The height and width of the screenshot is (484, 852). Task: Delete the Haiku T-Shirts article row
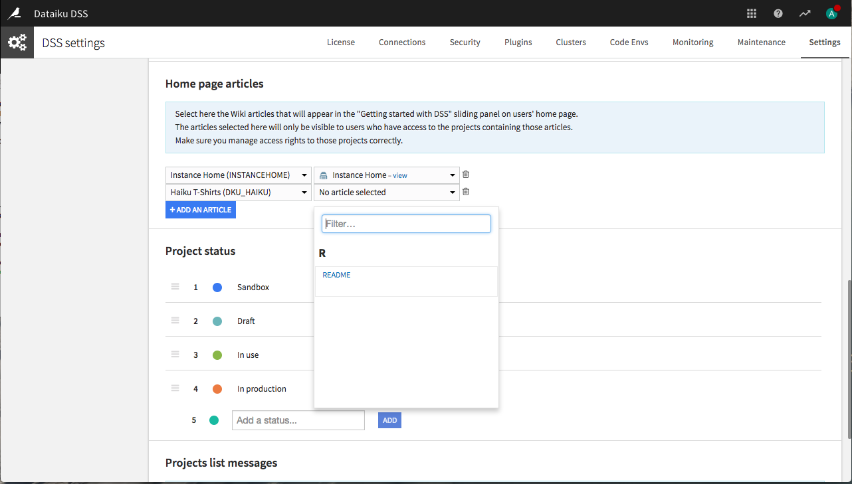click(x=466, y=192)
